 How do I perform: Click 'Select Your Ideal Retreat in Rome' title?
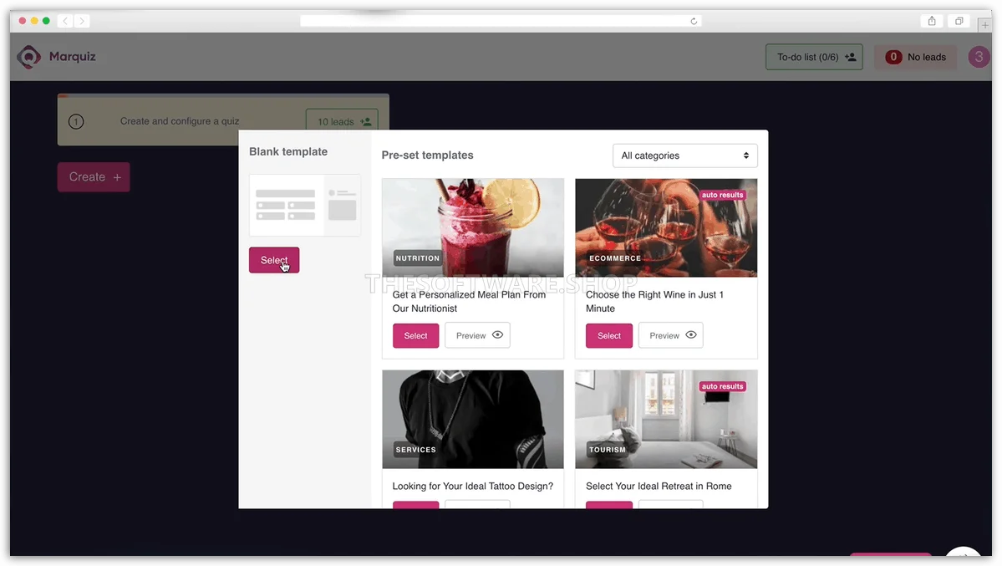coord(659,486)
